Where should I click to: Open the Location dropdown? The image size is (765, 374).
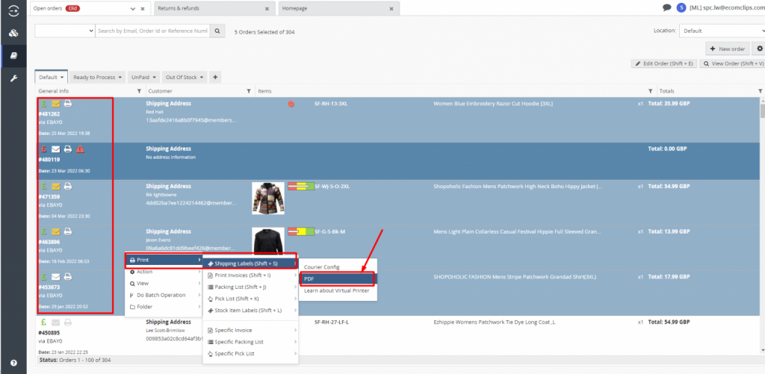click(722, 31)
